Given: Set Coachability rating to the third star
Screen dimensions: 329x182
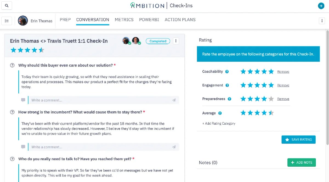Looking at the screenshot, I should point(257,72).
